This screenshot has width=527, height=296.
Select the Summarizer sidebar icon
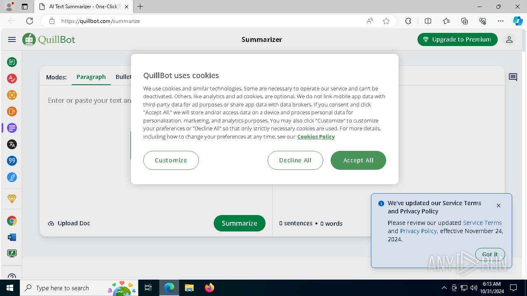point(12,128)
